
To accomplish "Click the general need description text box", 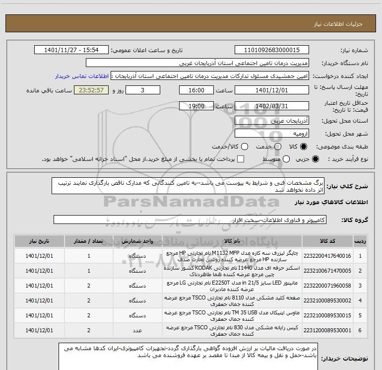I will click(188, 186).
